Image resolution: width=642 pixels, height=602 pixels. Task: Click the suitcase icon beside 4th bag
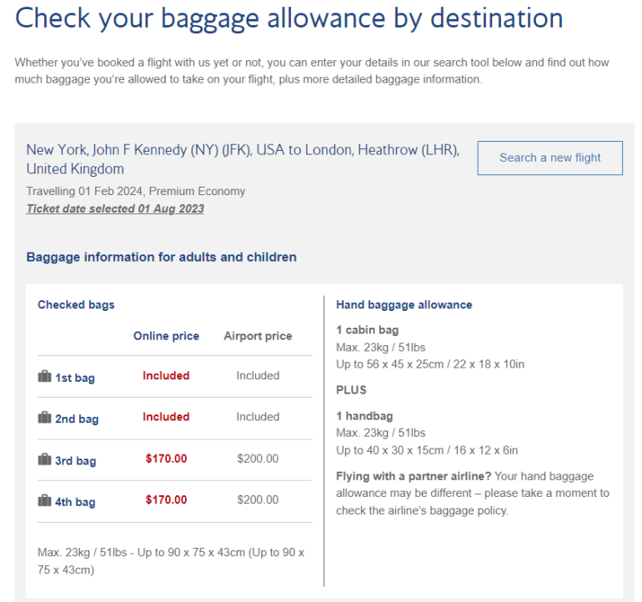[x=44, y=501]
